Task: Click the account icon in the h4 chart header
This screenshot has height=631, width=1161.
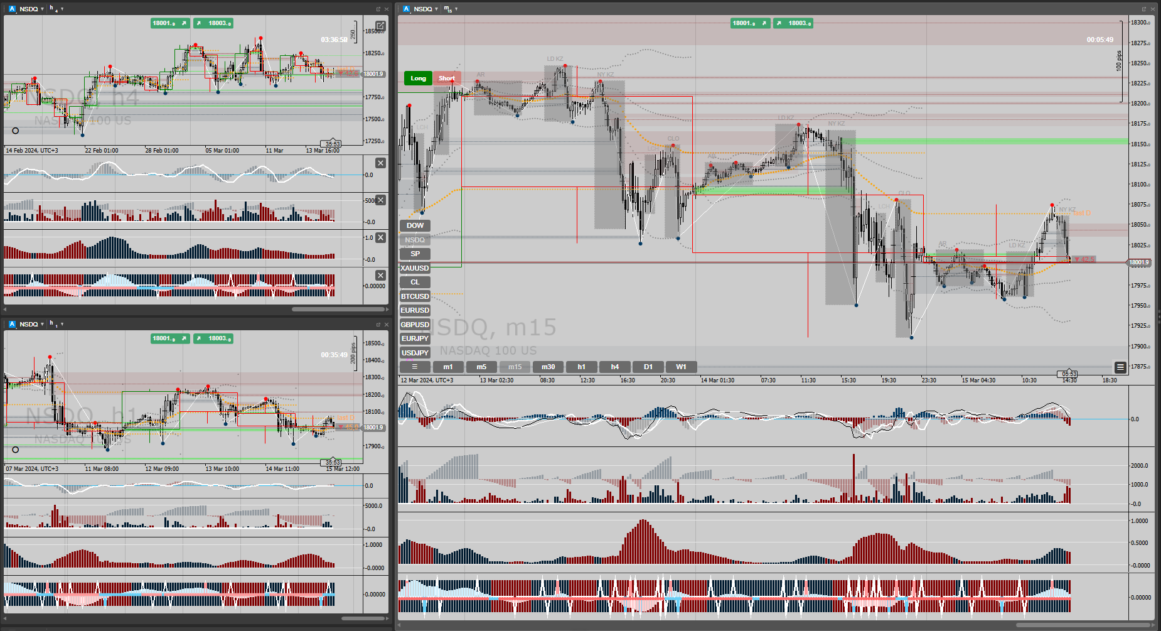Action: [x=12, y=9]
